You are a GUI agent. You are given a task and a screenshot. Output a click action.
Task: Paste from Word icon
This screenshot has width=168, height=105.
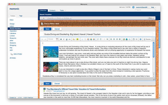[x=94, y=39]
